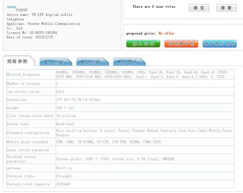Click the 提交 submit vote button

tap(199, 8)
